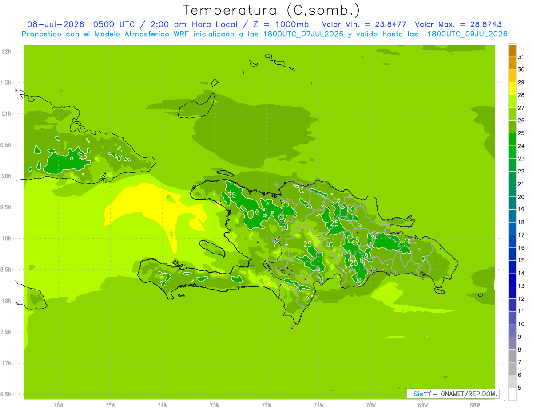Image resolution: width=533 pixels, height=411 pixels.
Task: Click the yellow 28 degree color swatch
Action: [x=512, y=89]
